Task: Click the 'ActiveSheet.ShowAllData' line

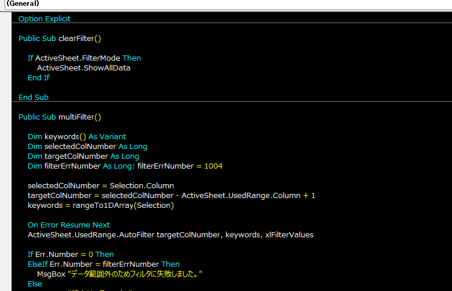Action: point(84,68)
